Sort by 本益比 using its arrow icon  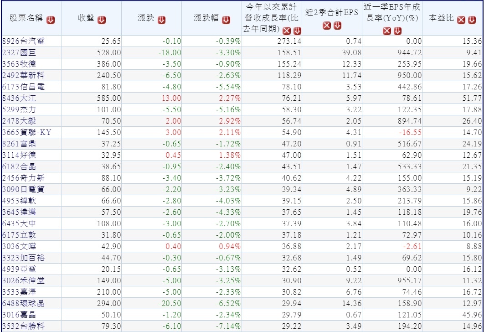pos(472,20)
